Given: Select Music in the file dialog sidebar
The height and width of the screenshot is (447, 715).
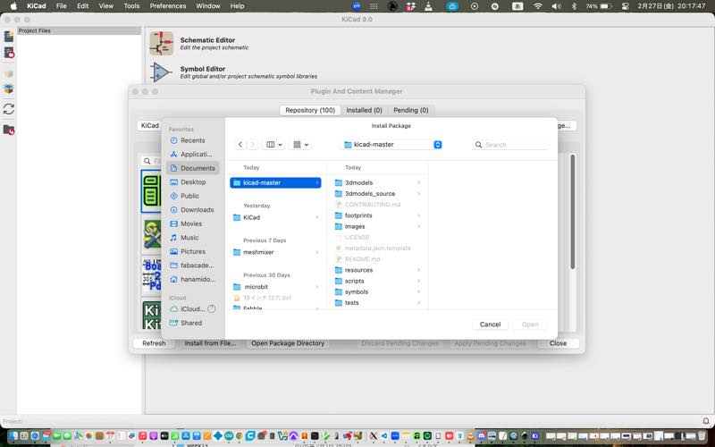Looking at the screenshot, I should 192,238.
